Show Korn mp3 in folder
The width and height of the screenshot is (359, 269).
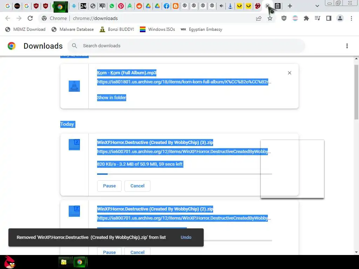click(111, 98)
